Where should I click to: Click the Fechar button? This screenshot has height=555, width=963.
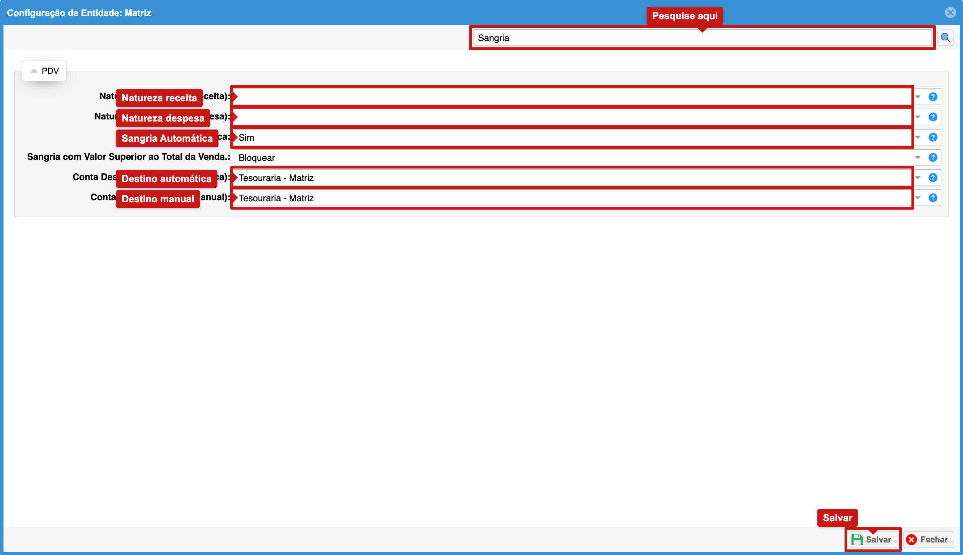(x=928, y=539)
